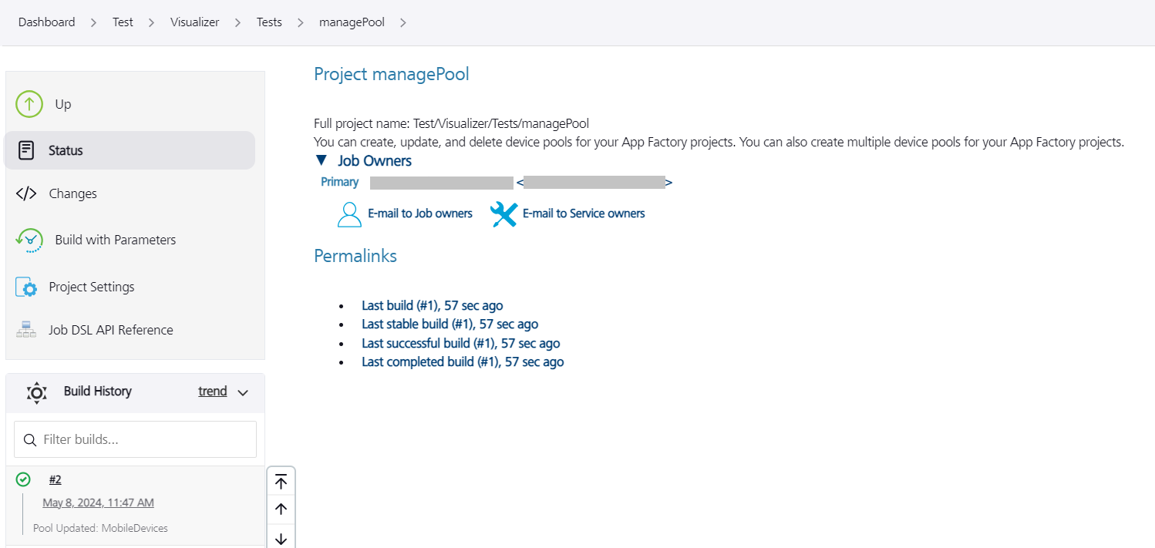Screen dimensions: 1155x548
Task: Click the scroll-to-top arrow button
Action: pyautogui.click(x=281, y=481)
